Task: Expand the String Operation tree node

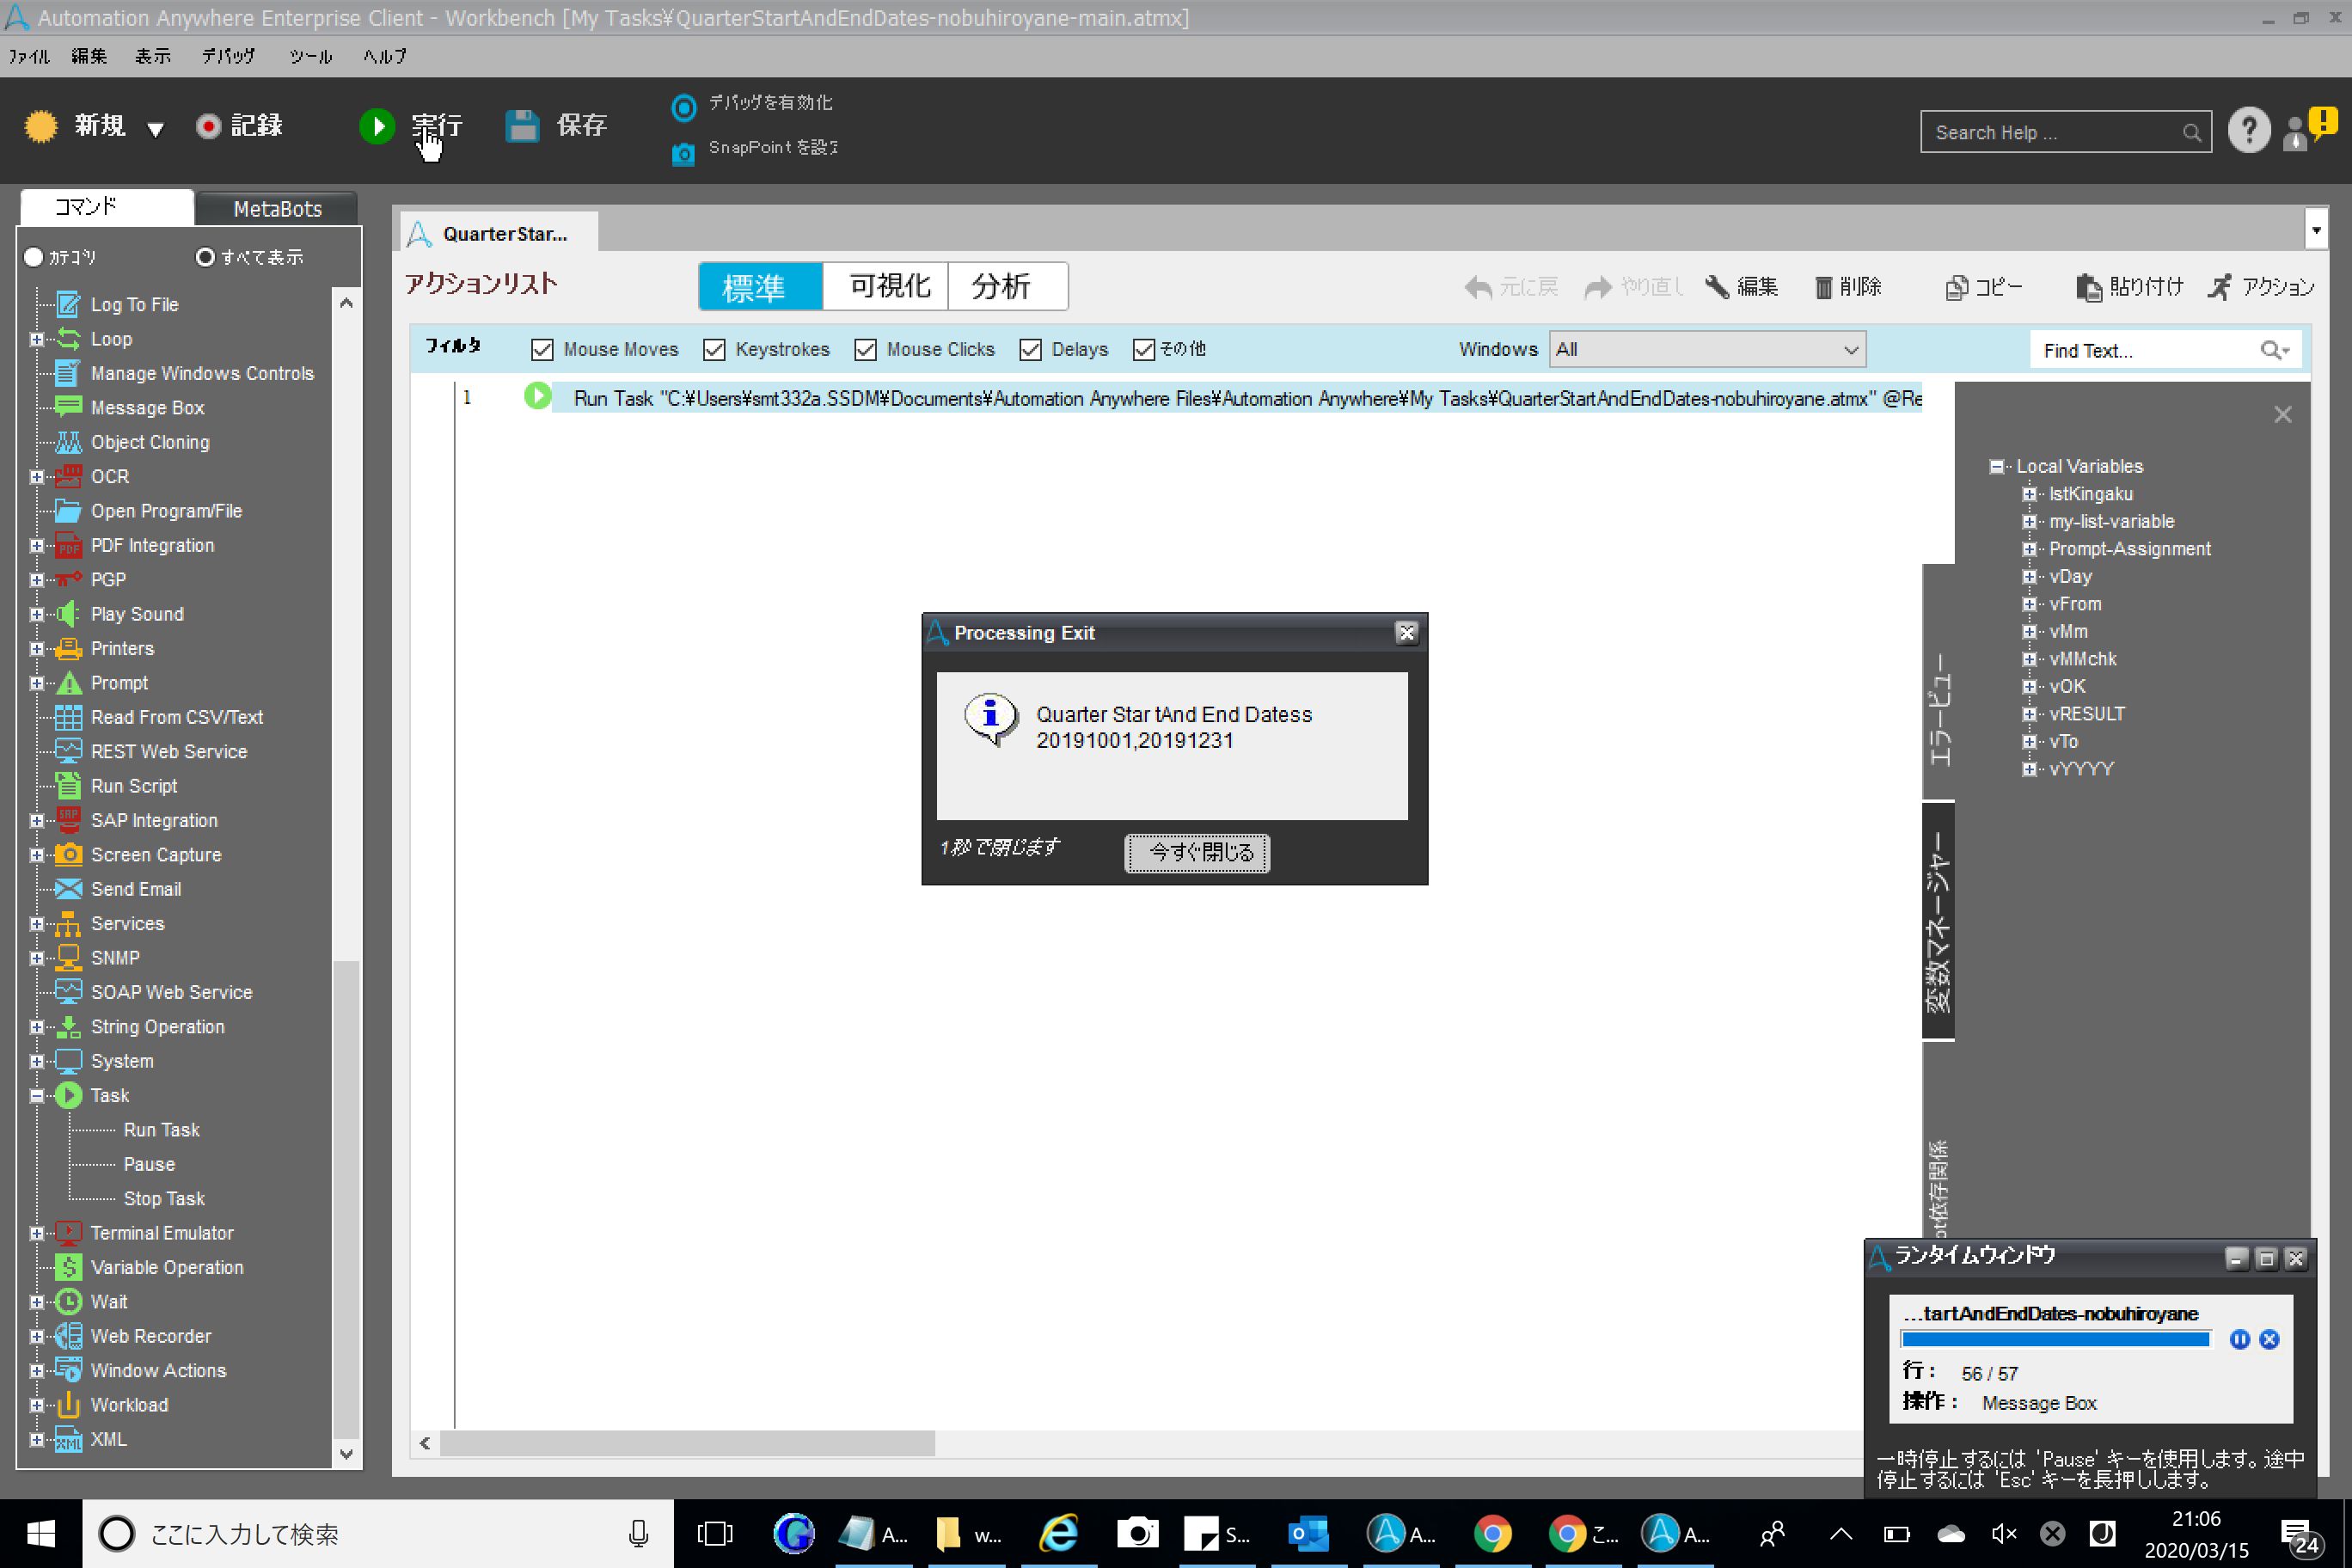Action: 37,1027
